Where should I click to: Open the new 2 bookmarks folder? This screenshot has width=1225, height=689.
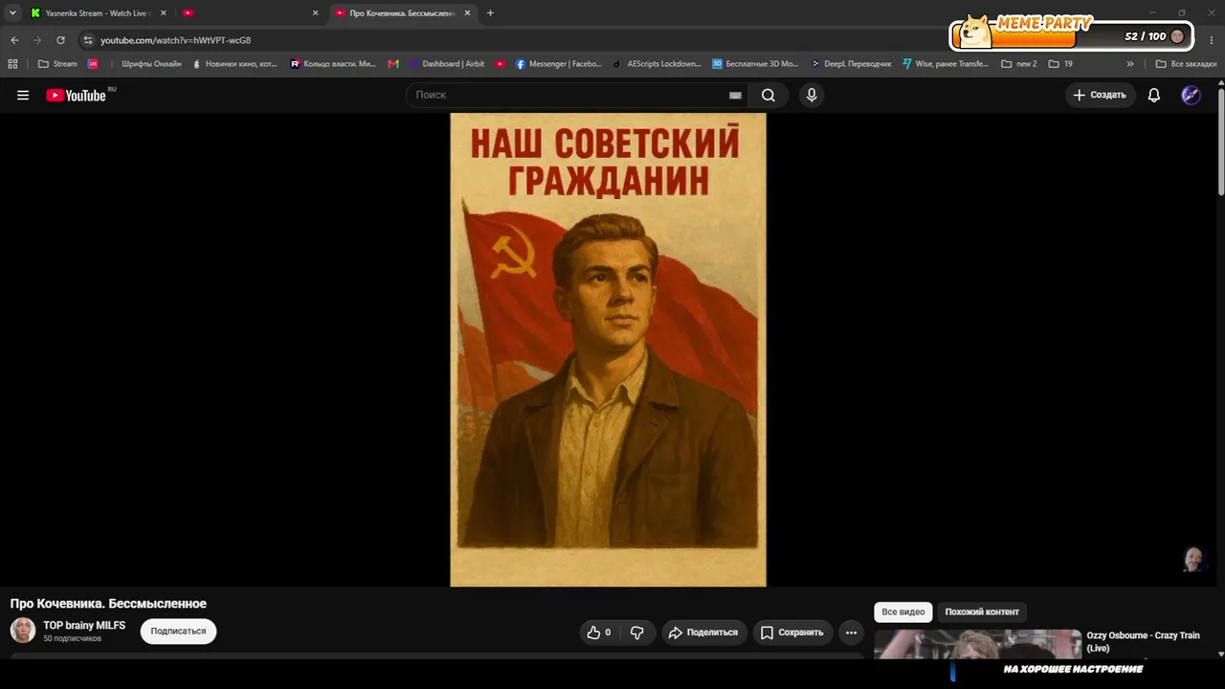[x=1019, y=64]
